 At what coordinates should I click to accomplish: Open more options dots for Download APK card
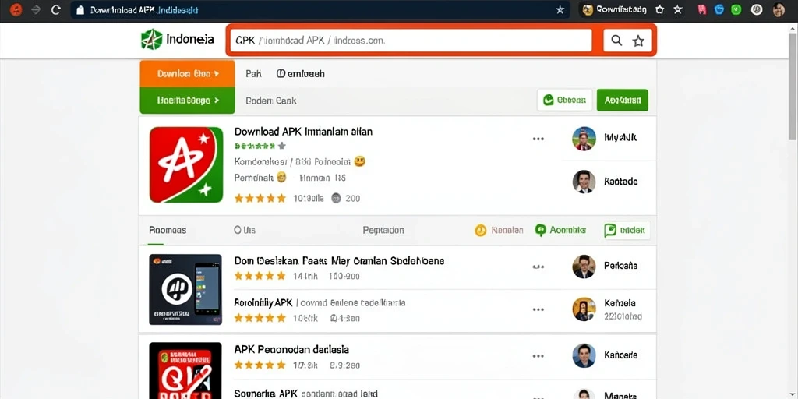(x=538, y=139)
